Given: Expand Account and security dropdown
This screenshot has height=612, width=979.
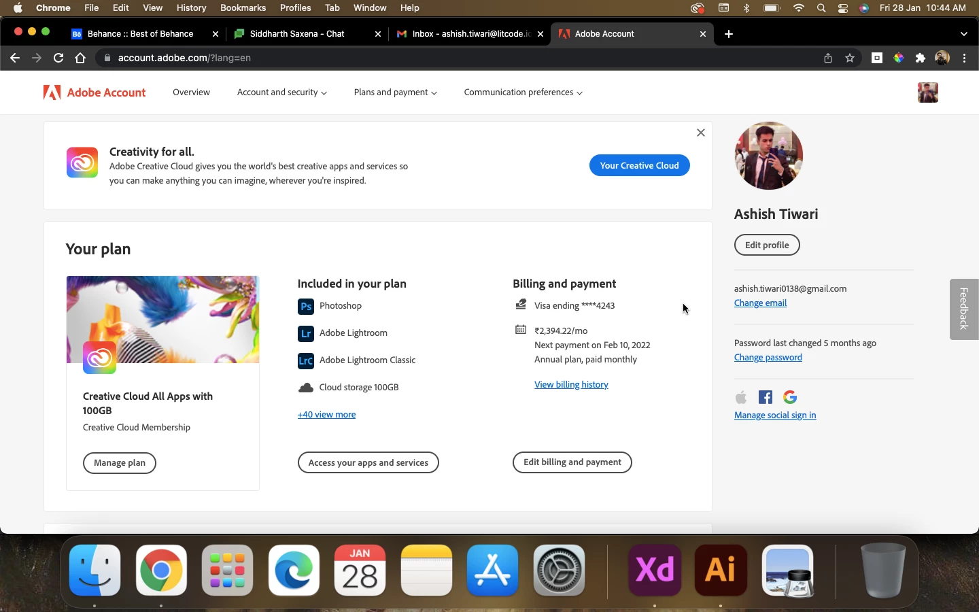Looking at the screenshot, I should coord(282,92).
